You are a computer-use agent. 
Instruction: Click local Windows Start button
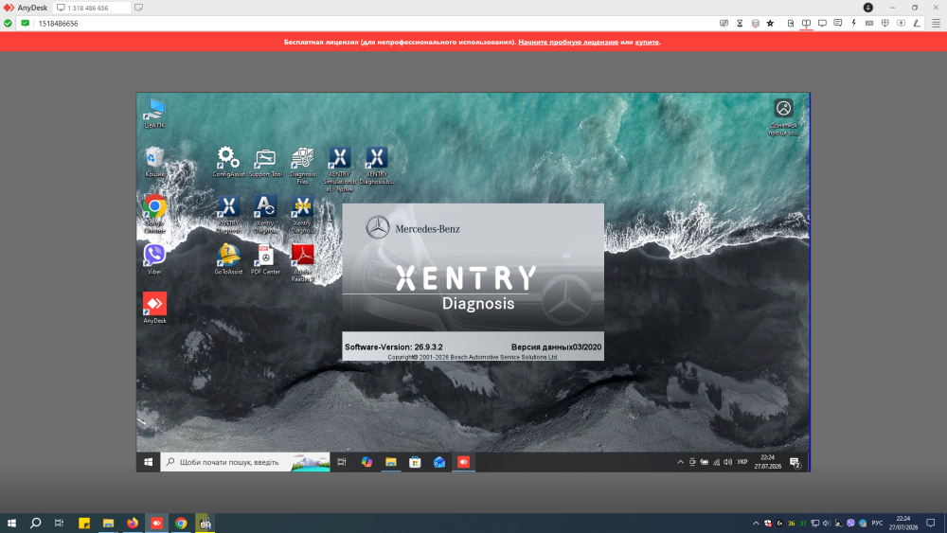point(11,523)
